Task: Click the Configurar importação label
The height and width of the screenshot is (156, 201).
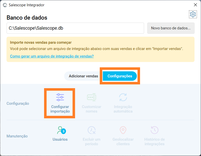Action: tap(60, 109)
